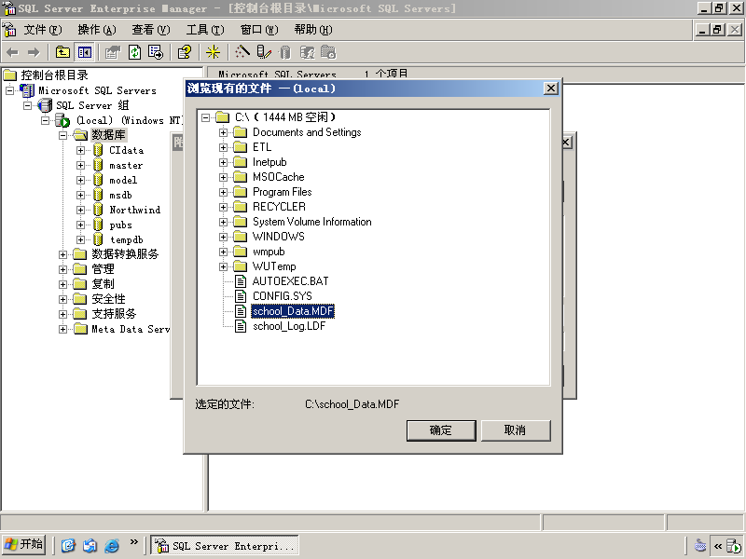746x559 pixels.
Task: Close the 浏览现有的文件 dialog
Action: tap(551, 89)
